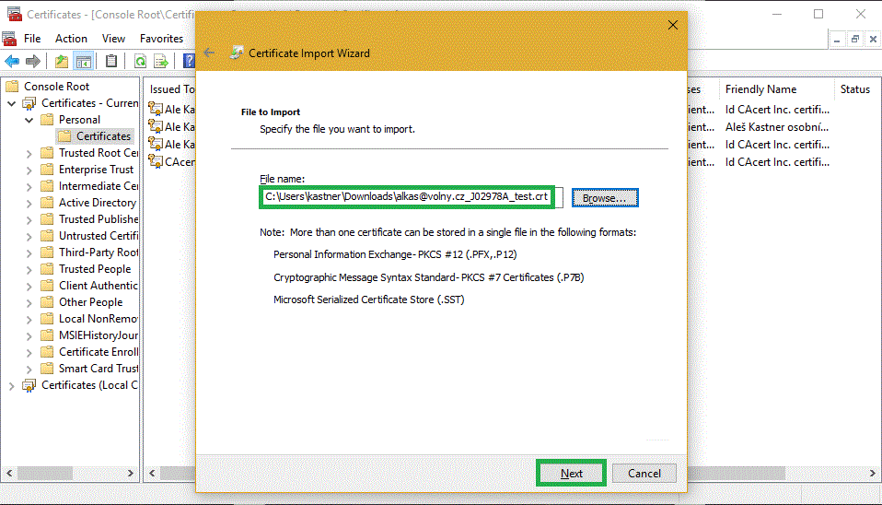882x505 pixels.
Task: Close the Certificate Import Wizard dialog
Action: tap(672, 25)
